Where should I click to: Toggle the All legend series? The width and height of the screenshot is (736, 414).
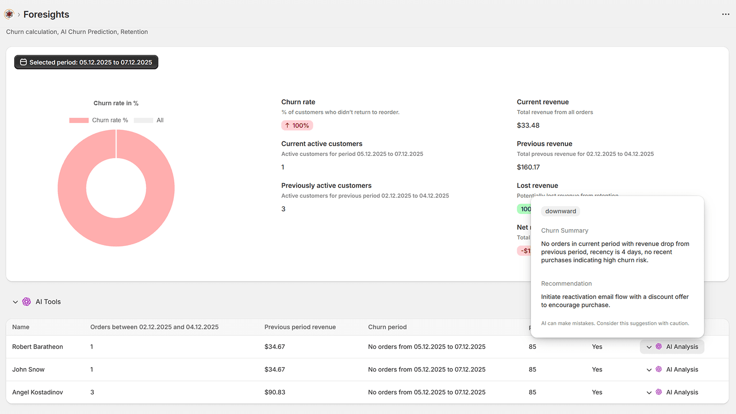[x=149, y=120]
